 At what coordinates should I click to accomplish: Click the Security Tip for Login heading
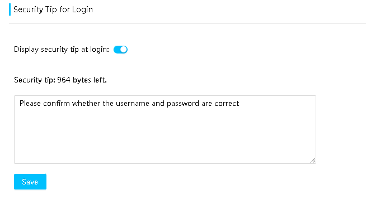[53, 9]
